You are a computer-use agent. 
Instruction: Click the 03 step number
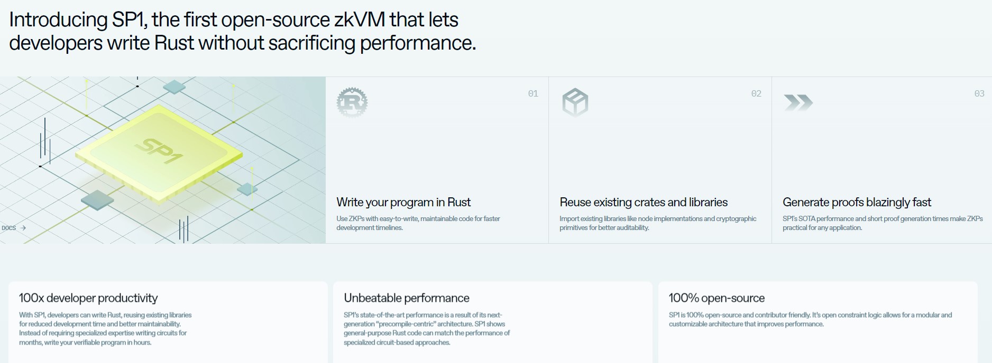(979, 93)
